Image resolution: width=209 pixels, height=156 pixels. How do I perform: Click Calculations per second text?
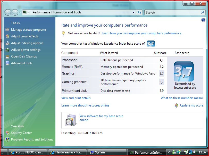tap(117, 60)
